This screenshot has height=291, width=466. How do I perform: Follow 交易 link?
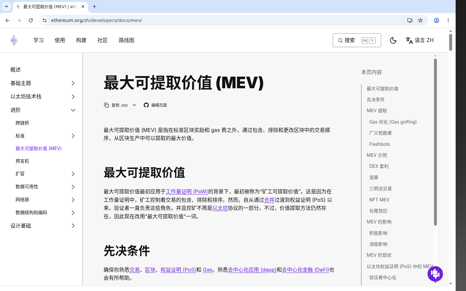(135, 270)
